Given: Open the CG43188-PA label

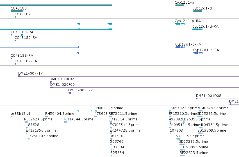Looking at the screenshot, I should point(22,56).
